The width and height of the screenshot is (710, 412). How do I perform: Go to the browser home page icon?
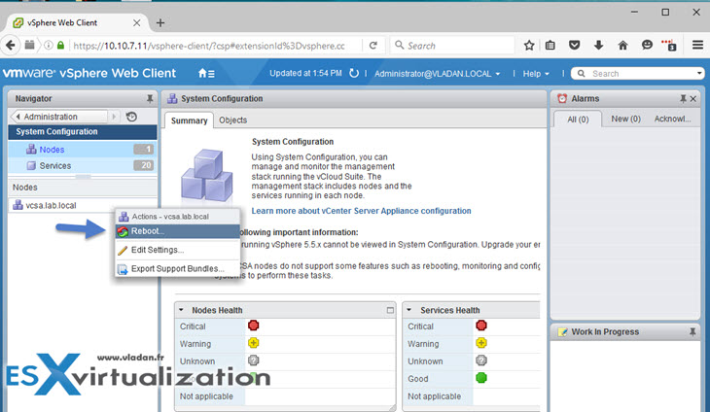point(623,46)
